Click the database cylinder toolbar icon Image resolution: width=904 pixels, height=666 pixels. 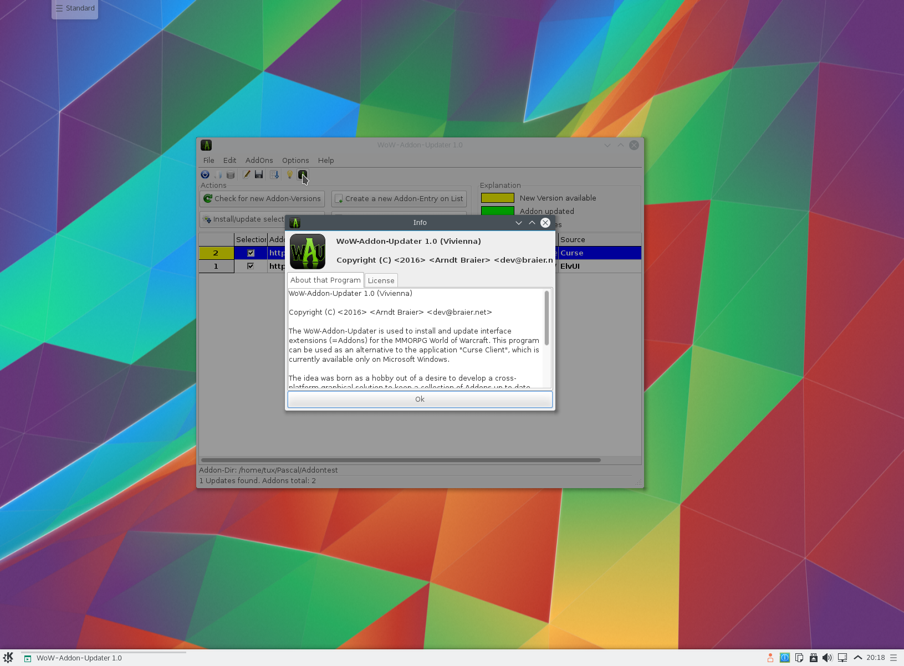pos(231,175)
